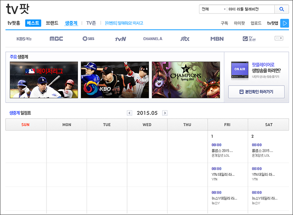The height and width of the screenshot is (215, 293).
Task: Open Saturday's 롤챔스 2015 schedule entry
Action: tap(262, 151)
